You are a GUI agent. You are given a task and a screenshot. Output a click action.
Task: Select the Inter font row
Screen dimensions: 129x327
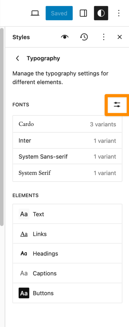[68, 141]
